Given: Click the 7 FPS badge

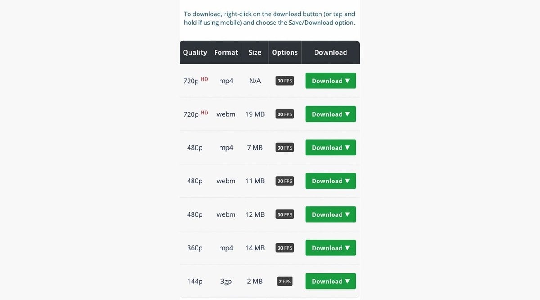Looking at the screenshot, I should 285,282.
